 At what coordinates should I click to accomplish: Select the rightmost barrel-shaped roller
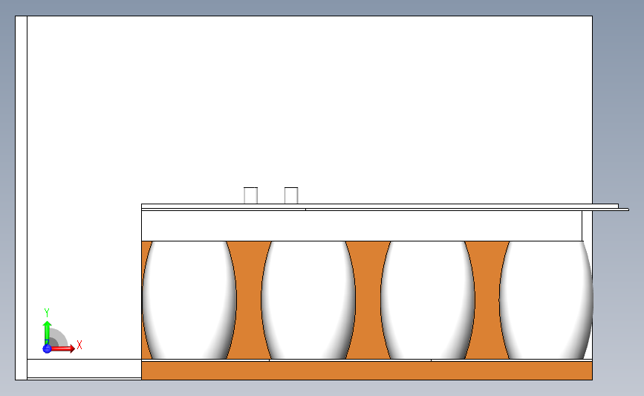546,300
